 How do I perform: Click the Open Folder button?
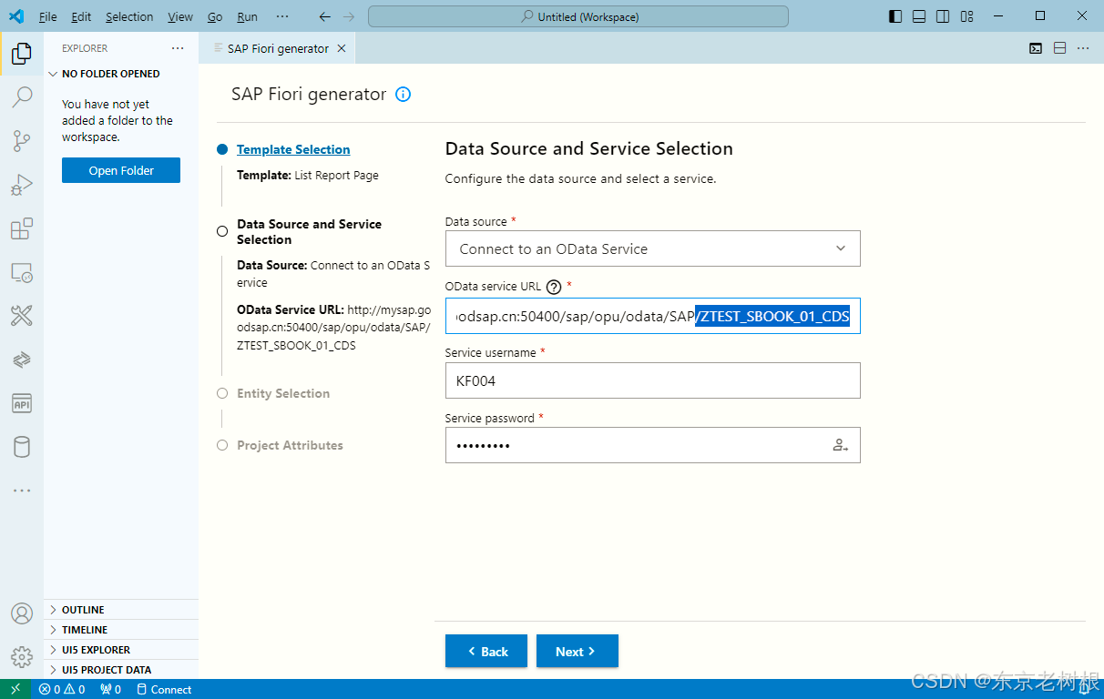pyautogui.click(x=121, y=170)
